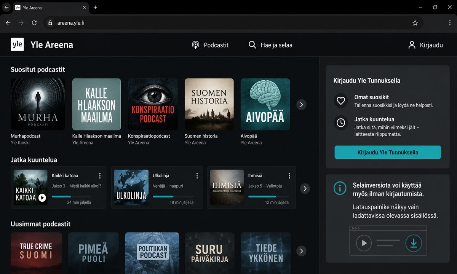Click the Yle Areena title text
The width and height of the screenshot is (457, 274).
pos(51,45)
